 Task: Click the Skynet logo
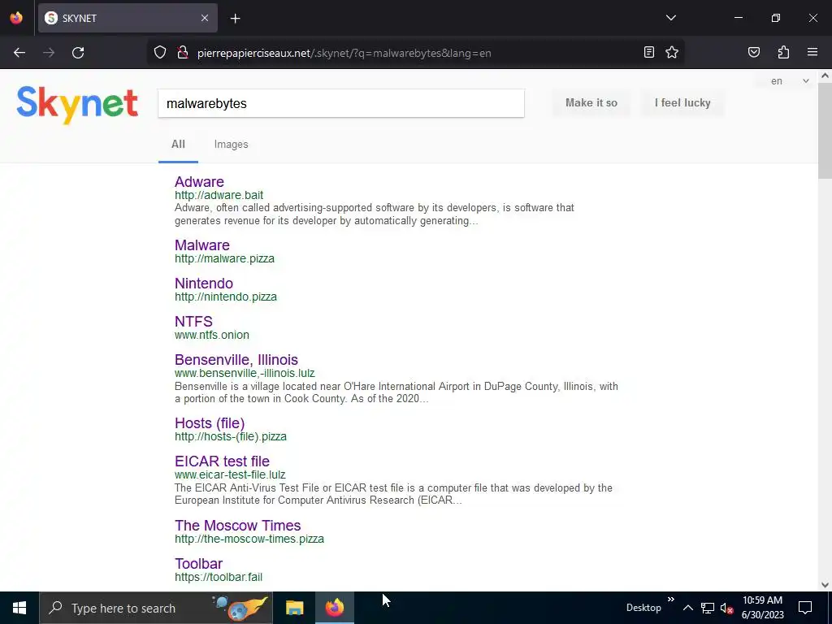click(x=77, y=105)
